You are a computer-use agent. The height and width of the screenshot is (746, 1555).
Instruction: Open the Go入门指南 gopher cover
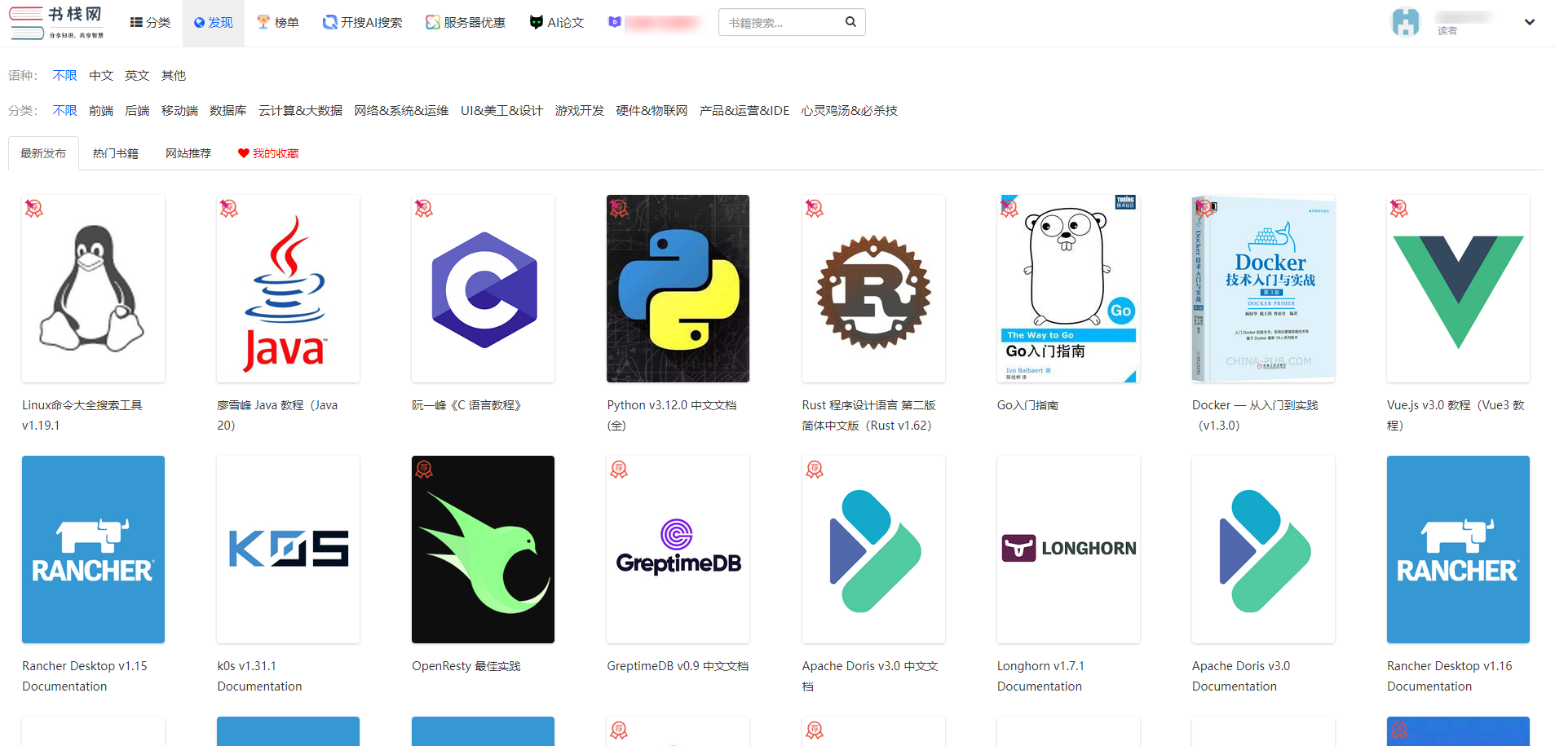[1068, 289]
